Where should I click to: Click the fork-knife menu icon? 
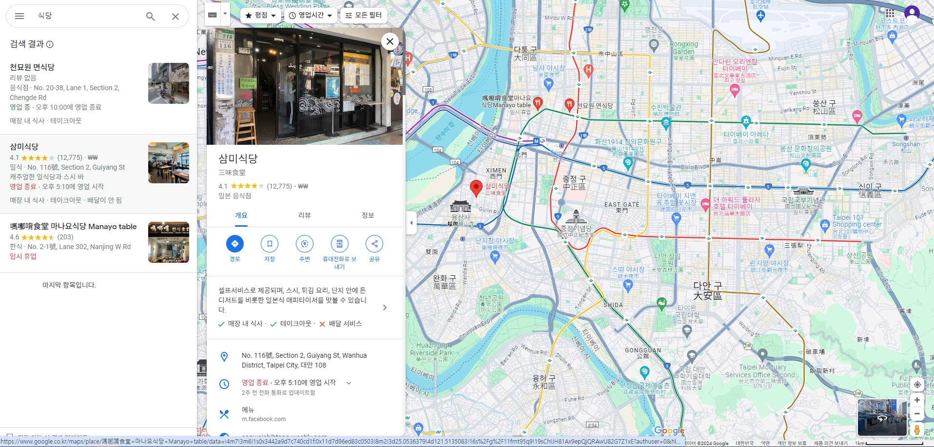[224, 414]
